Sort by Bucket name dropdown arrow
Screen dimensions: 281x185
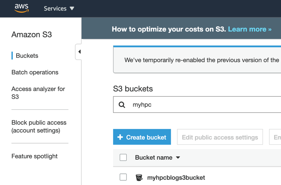(178, 158)
